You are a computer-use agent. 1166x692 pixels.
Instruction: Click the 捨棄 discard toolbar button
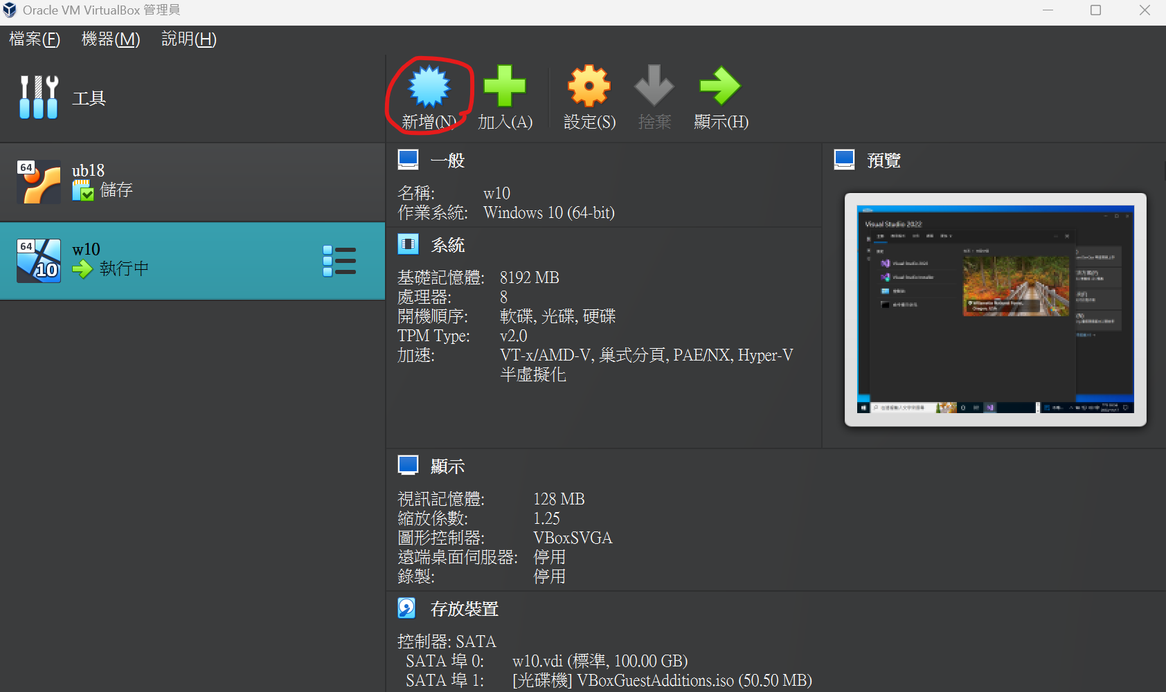click(x=654, y=84)
